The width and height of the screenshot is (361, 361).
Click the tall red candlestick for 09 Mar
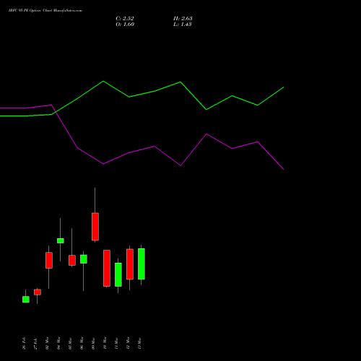click(x=95, y=227)
